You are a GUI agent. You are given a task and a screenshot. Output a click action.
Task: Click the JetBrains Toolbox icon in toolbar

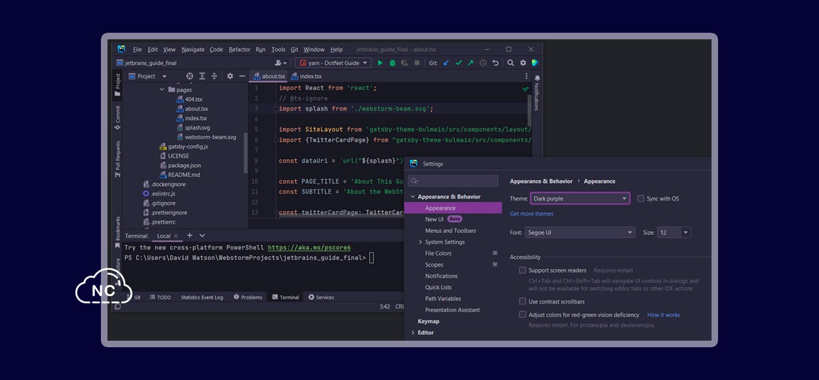(x=535, y=63)
